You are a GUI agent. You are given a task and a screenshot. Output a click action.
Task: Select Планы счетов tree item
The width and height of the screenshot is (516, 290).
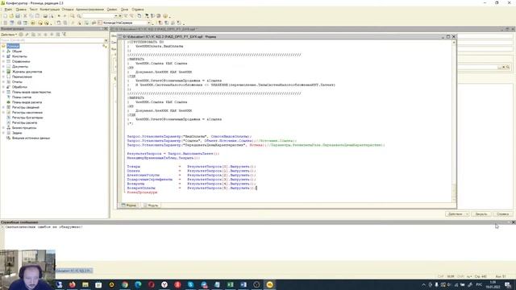point(22,97)
